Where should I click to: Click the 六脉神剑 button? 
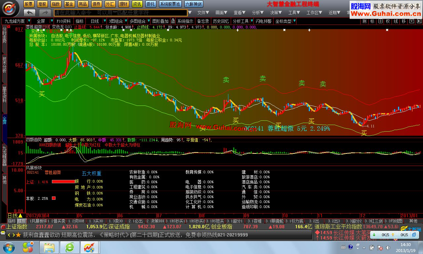coord(193,4)
